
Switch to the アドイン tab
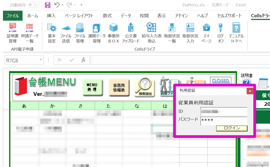coord(181,16)
